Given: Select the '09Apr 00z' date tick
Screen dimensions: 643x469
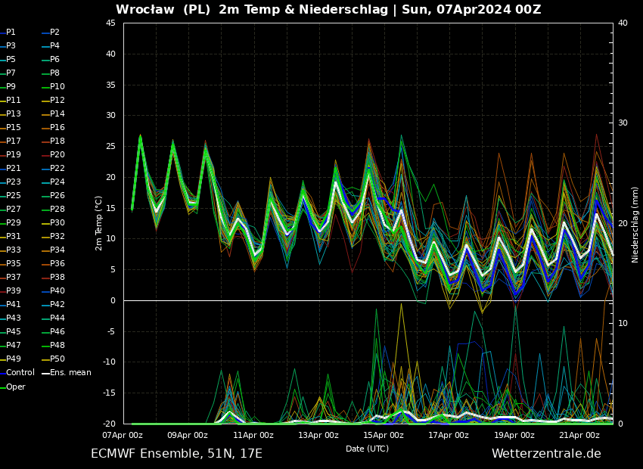Looking at the screenshot, I should coord(188,435).
